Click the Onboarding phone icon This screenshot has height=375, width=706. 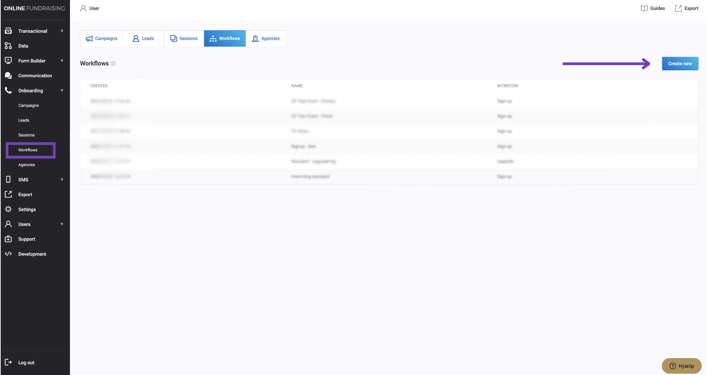pos(8,90)
